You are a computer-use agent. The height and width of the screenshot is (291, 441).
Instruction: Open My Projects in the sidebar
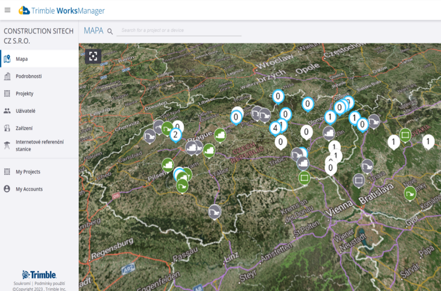[28, 172]
